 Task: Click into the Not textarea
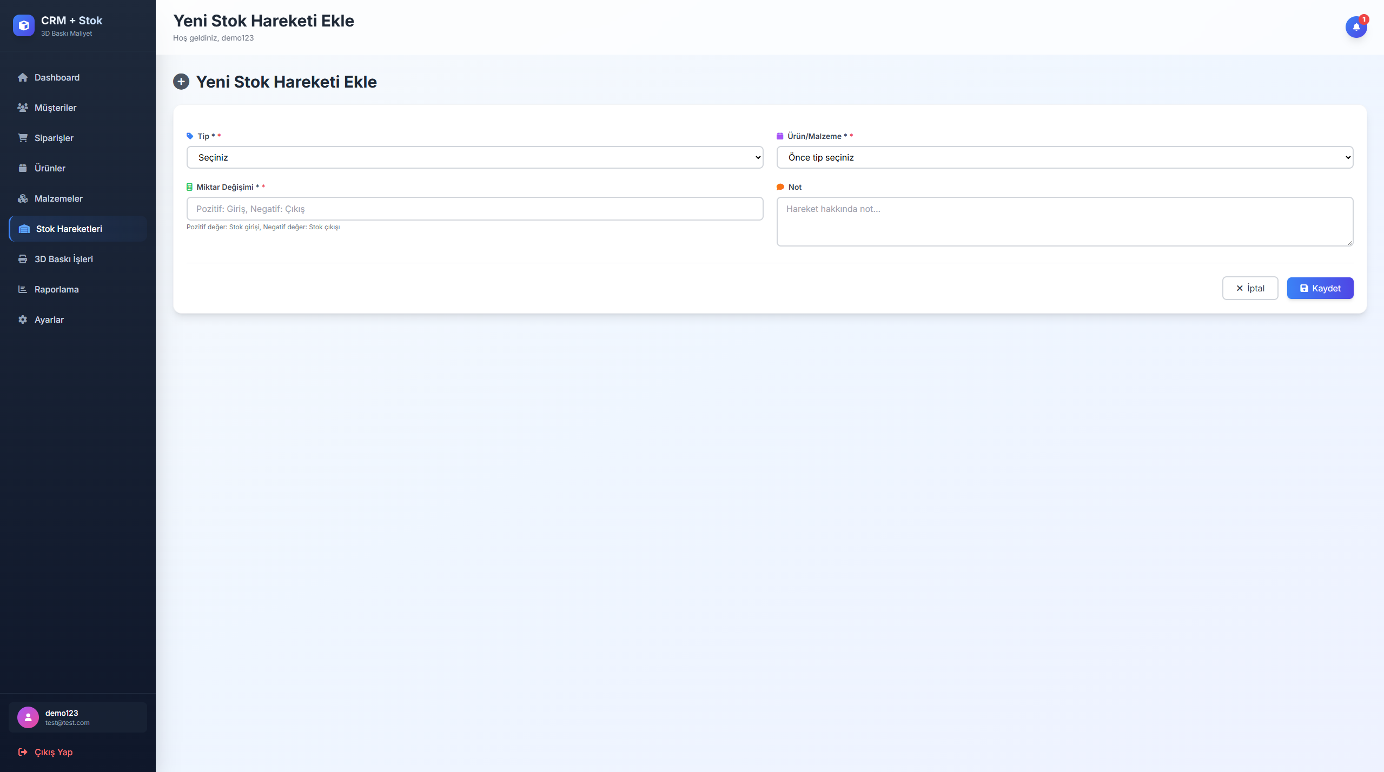click(x=1064, y=222)
